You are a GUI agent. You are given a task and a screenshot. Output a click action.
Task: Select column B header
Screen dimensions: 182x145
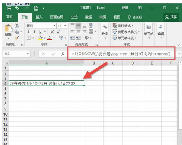(94, 63)
